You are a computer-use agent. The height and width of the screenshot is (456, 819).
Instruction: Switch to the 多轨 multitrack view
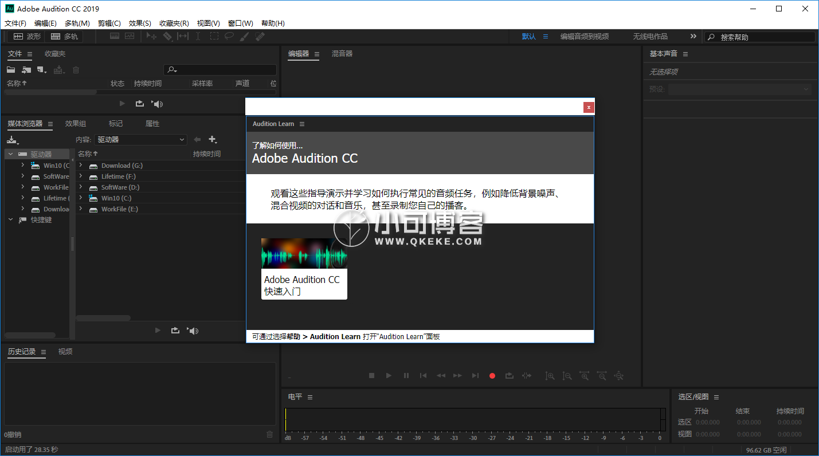(x=64, y=36)
